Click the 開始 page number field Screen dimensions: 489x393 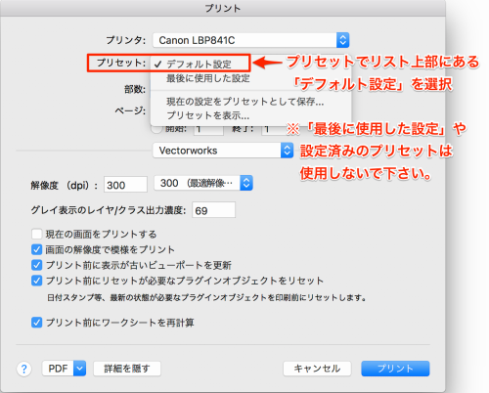point(208,130)
